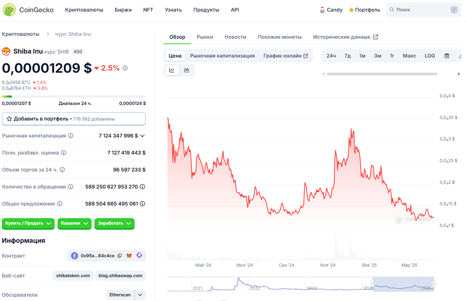Open Исторические данные external tab

[346, 37]
